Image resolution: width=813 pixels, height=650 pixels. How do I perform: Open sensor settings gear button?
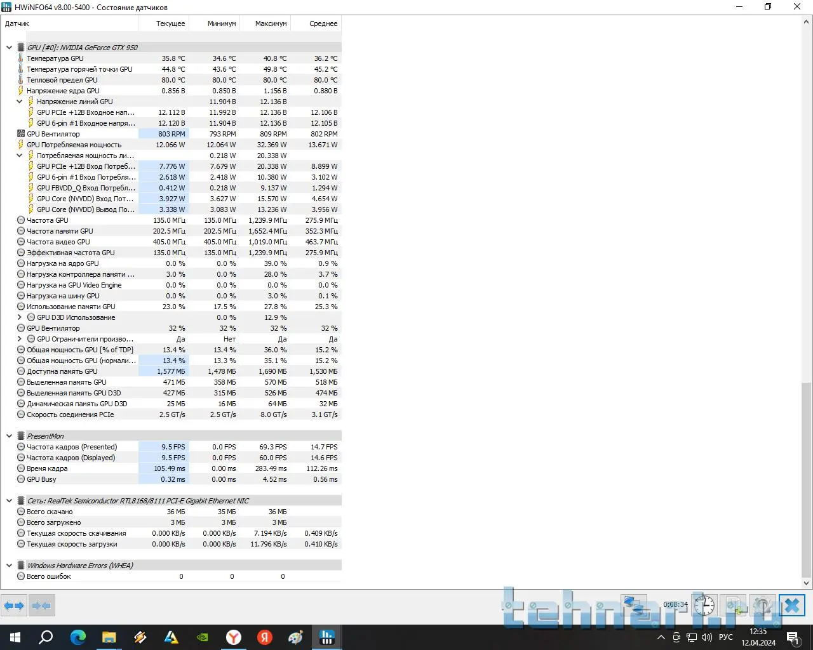click(x=763, y=605)
